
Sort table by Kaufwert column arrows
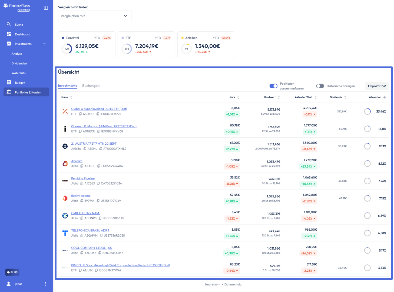pos(279,97)
